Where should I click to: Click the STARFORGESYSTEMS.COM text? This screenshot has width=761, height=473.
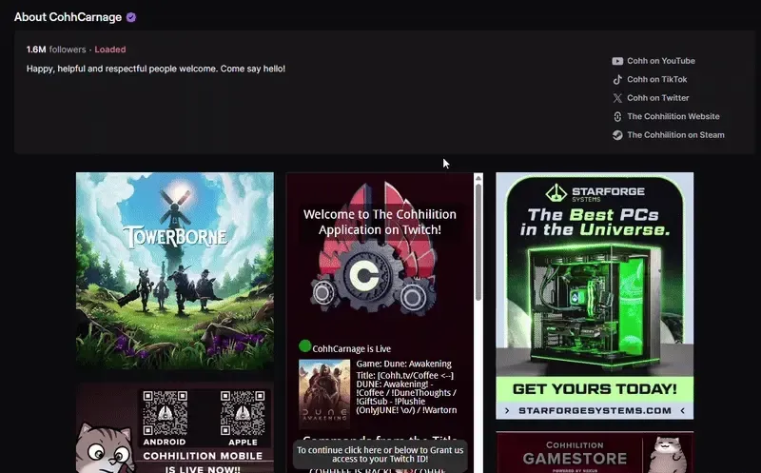595,411
